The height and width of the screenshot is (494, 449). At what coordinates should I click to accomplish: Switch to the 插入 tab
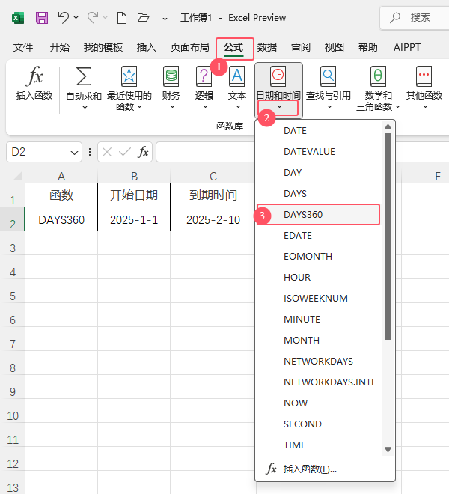pyautogui.click(x=147, y=47)
